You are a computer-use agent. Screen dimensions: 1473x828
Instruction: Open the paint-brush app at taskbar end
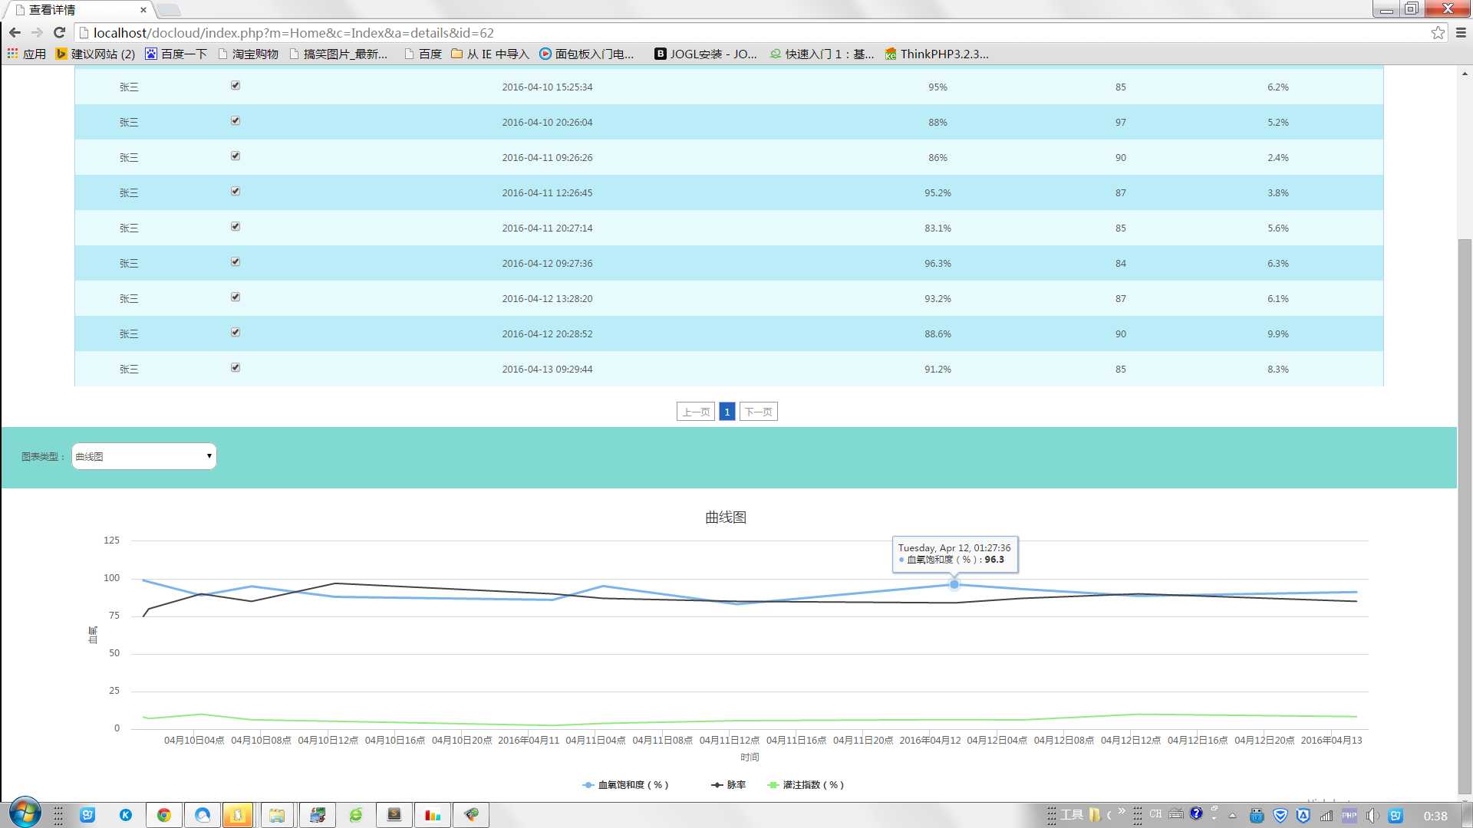point(471,815)
